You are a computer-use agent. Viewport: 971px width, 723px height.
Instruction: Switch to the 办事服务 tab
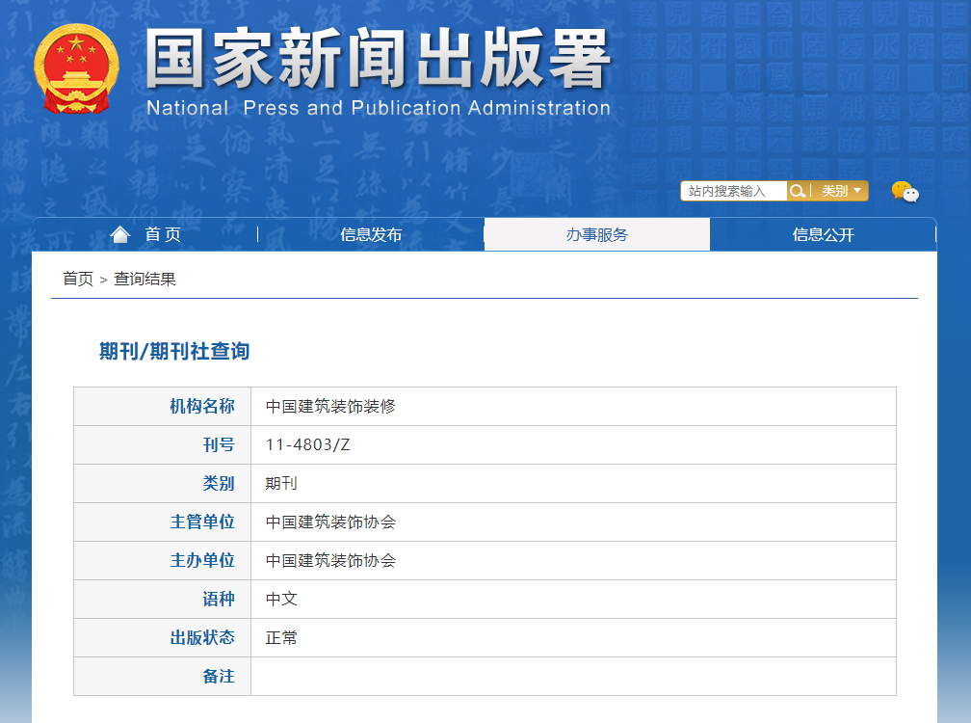click(x=596, y=235)
